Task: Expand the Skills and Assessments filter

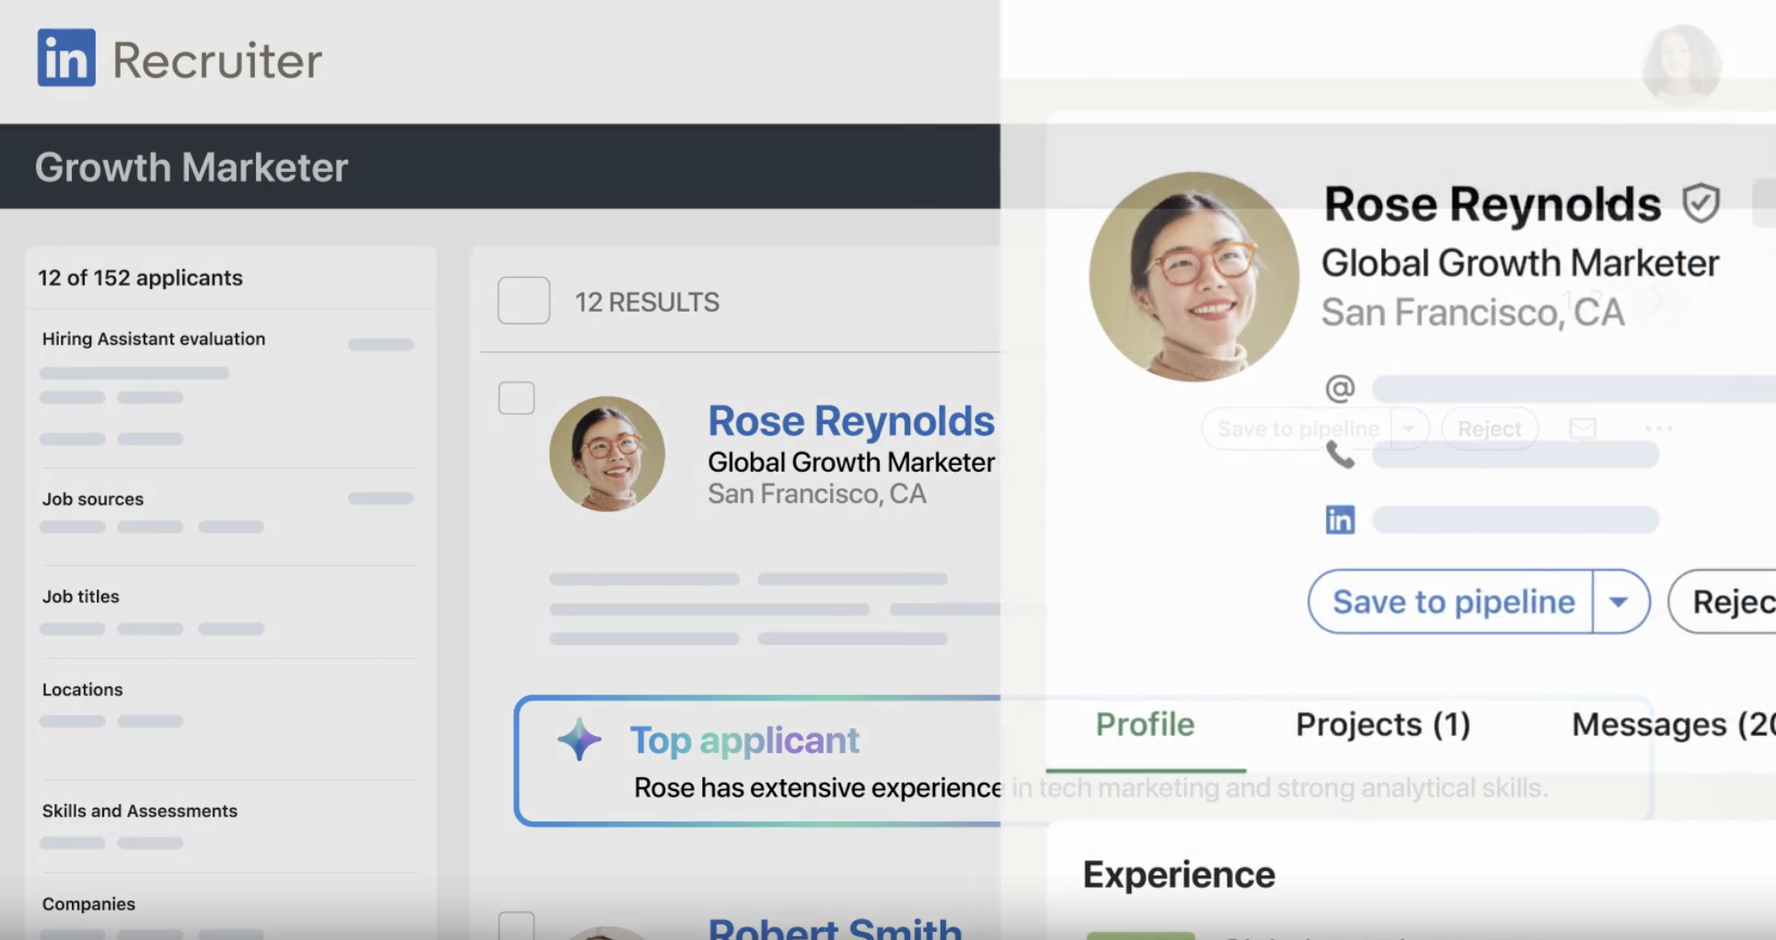Action: [x=140, y=810]
